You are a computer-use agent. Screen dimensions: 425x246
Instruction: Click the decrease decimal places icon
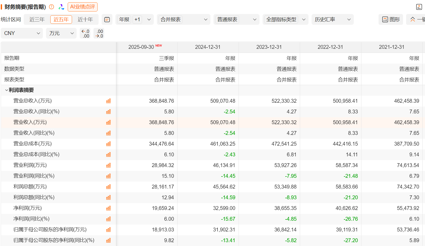(85, 33)
